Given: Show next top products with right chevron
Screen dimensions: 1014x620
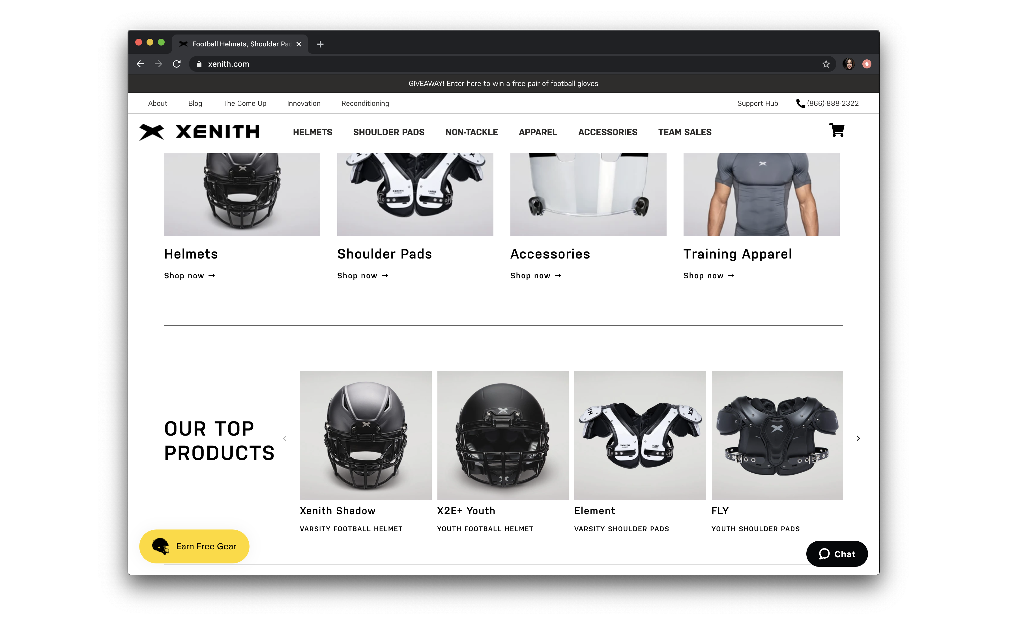Looking at the screenshot, I should [x=858, y=438].
